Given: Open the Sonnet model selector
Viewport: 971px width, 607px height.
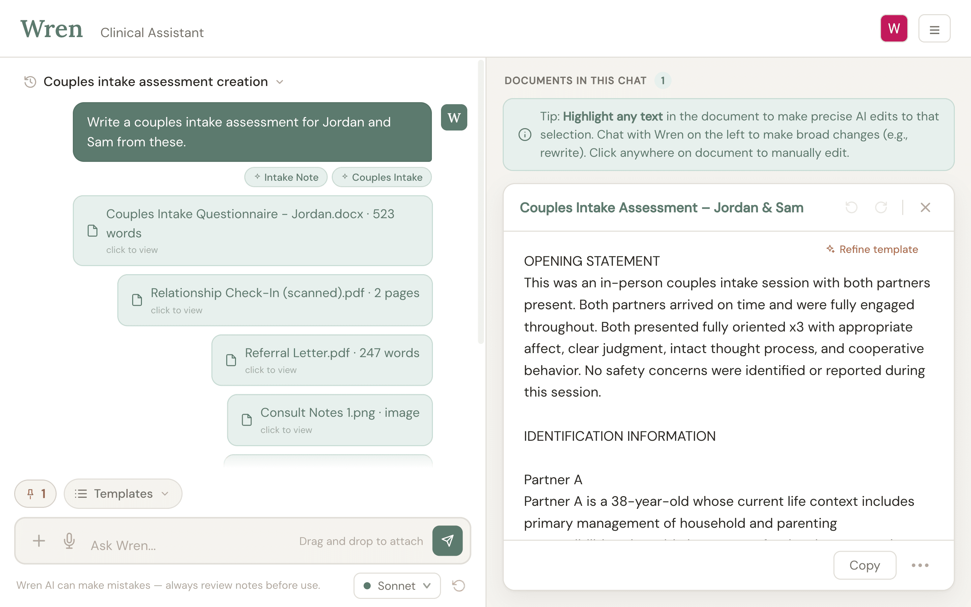Looking at the screenshot, I should point(397,586).
